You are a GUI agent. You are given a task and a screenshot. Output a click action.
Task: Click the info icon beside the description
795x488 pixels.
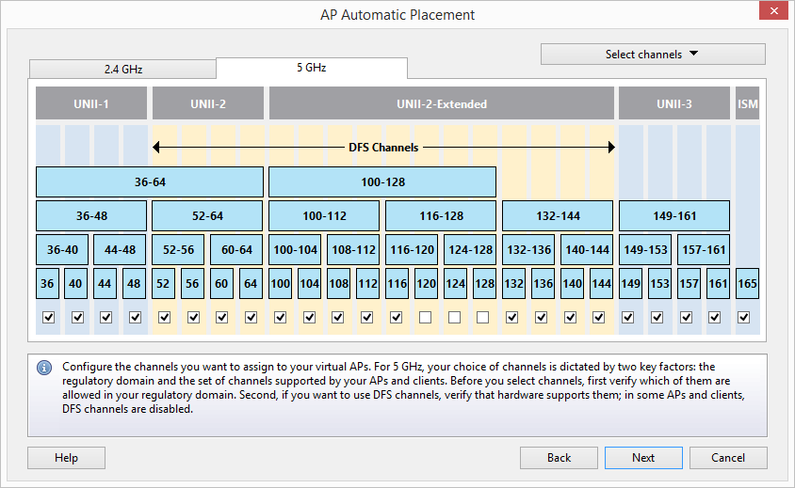44,368
